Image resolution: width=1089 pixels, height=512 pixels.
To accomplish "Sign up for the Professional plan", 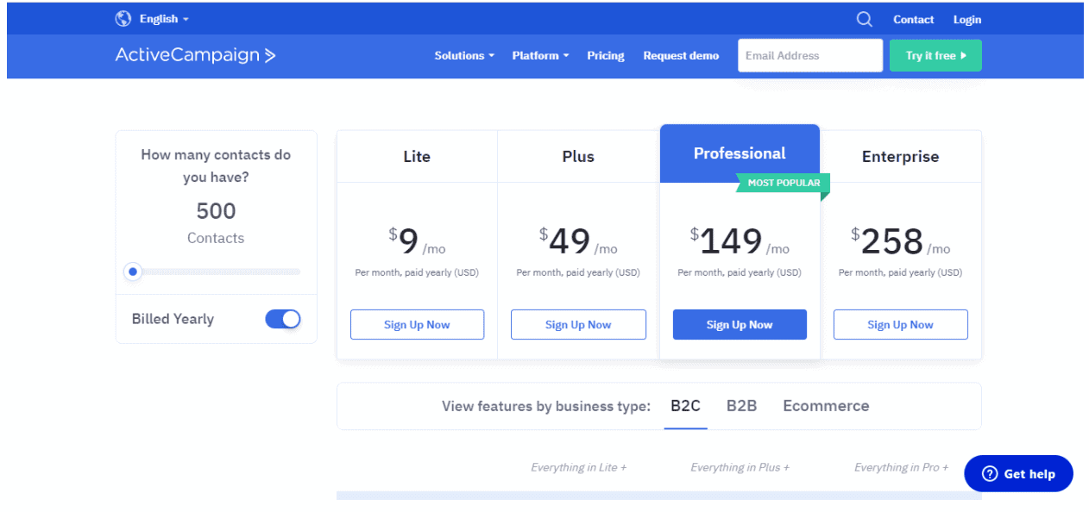I will coord(740,325).
